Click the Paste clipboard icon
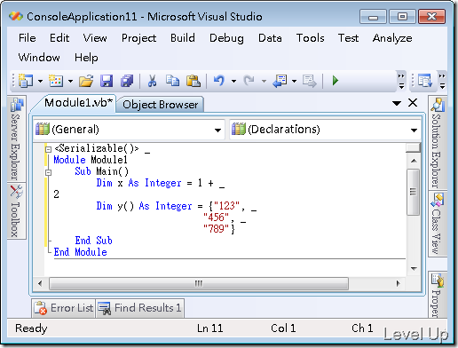This screenshot has width=458, height=348. [x=193, y=81]
